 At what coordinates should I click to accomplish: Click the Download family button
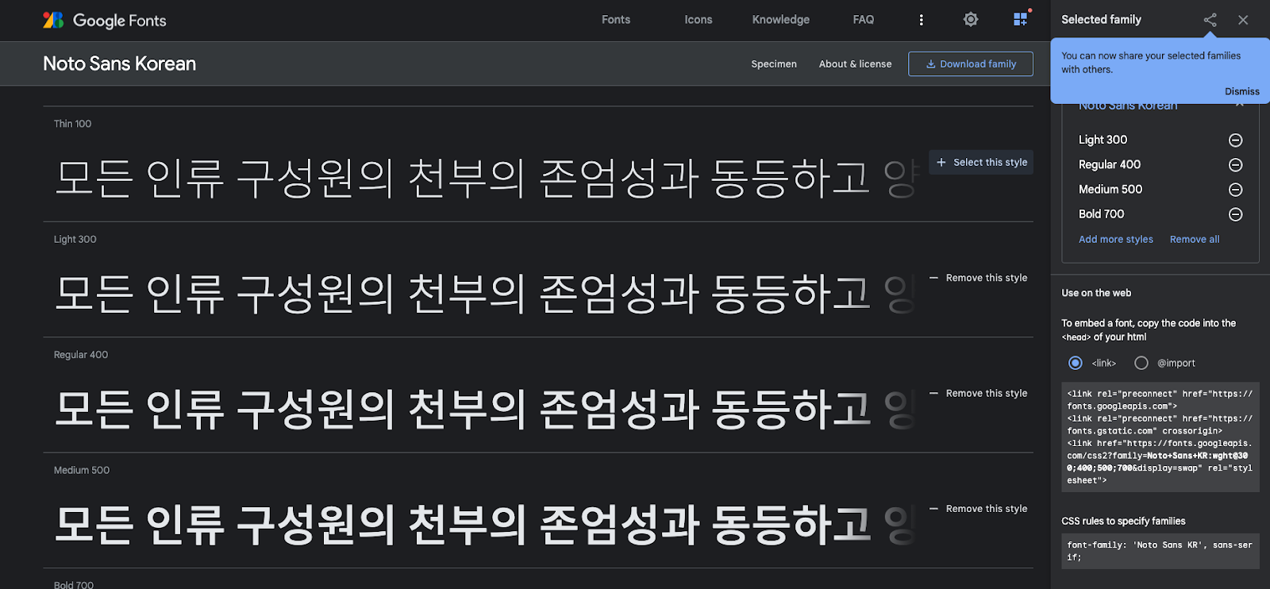coord(970,64)
